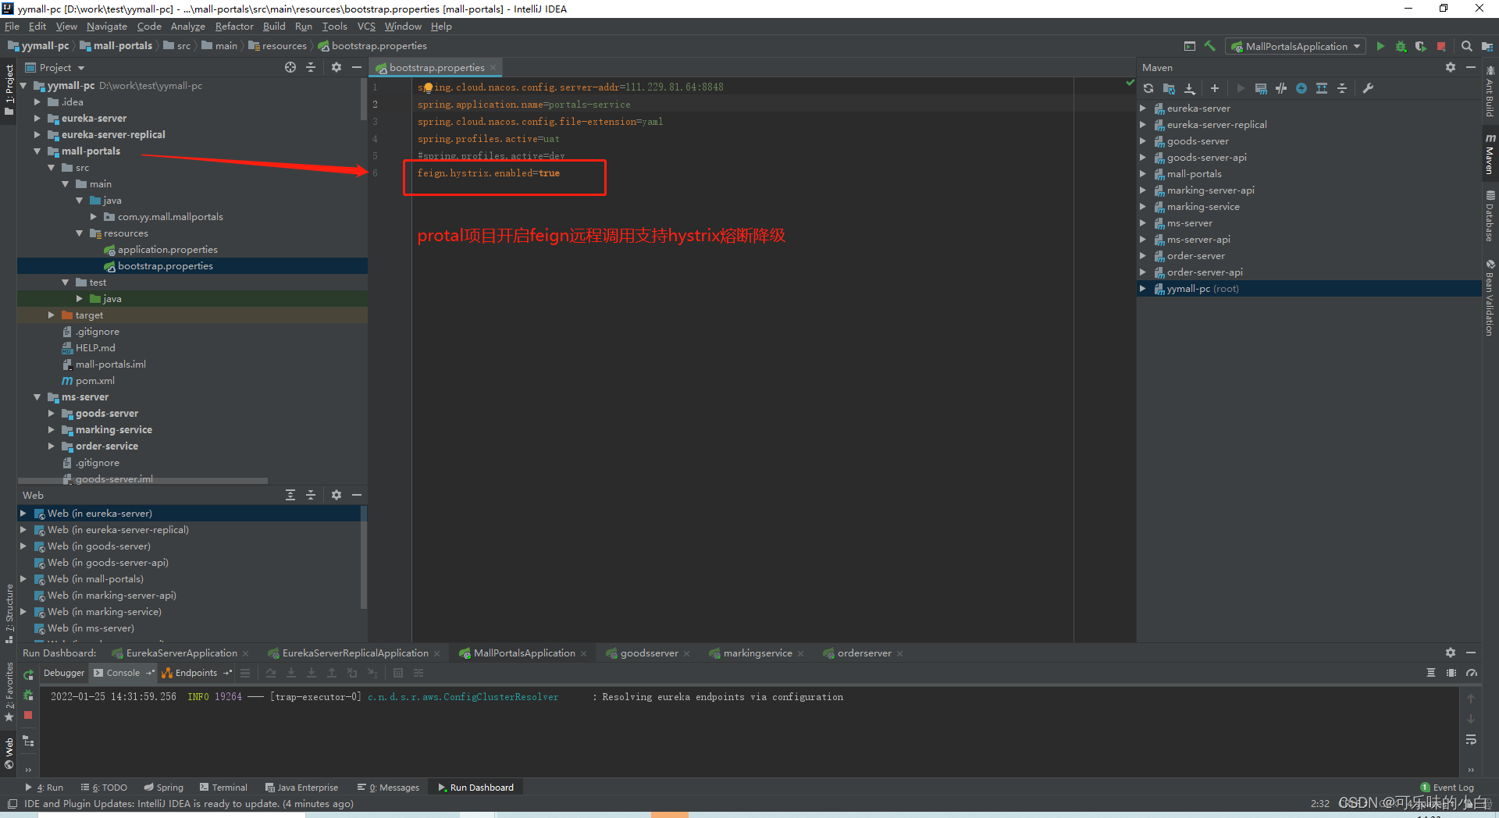
Task: Open the Project Structure icon in top toolbar
Action: [1487, 47]
